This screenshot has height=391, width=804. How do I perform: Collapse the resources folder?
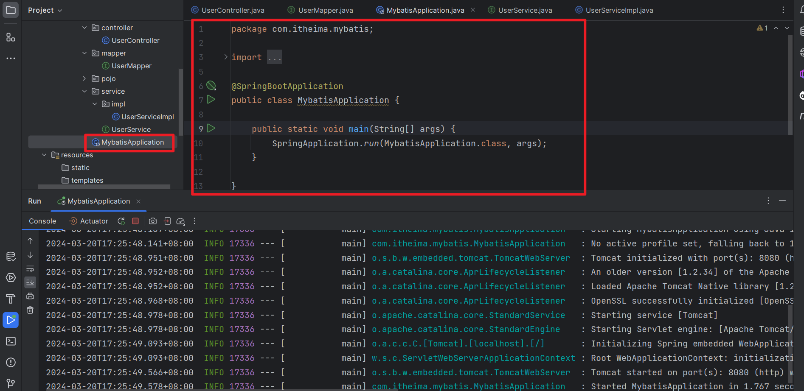(44, 155)
